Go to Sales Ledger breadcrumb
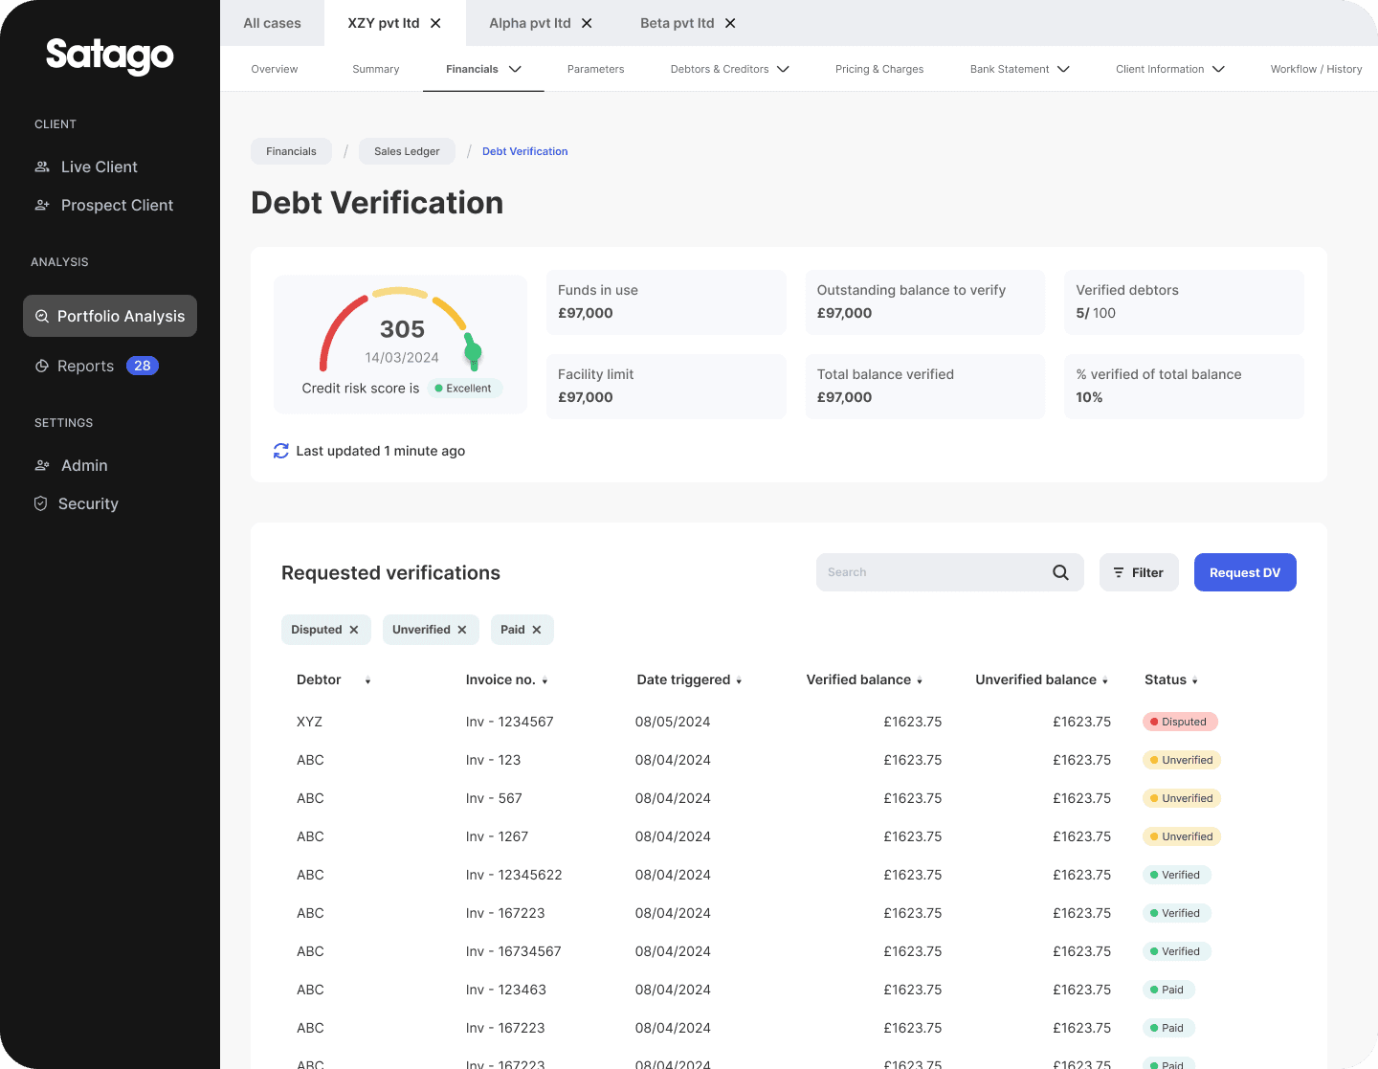The width and height of the screenshot is (1378, 1069). pyautogui.click(x=407, y=151)
